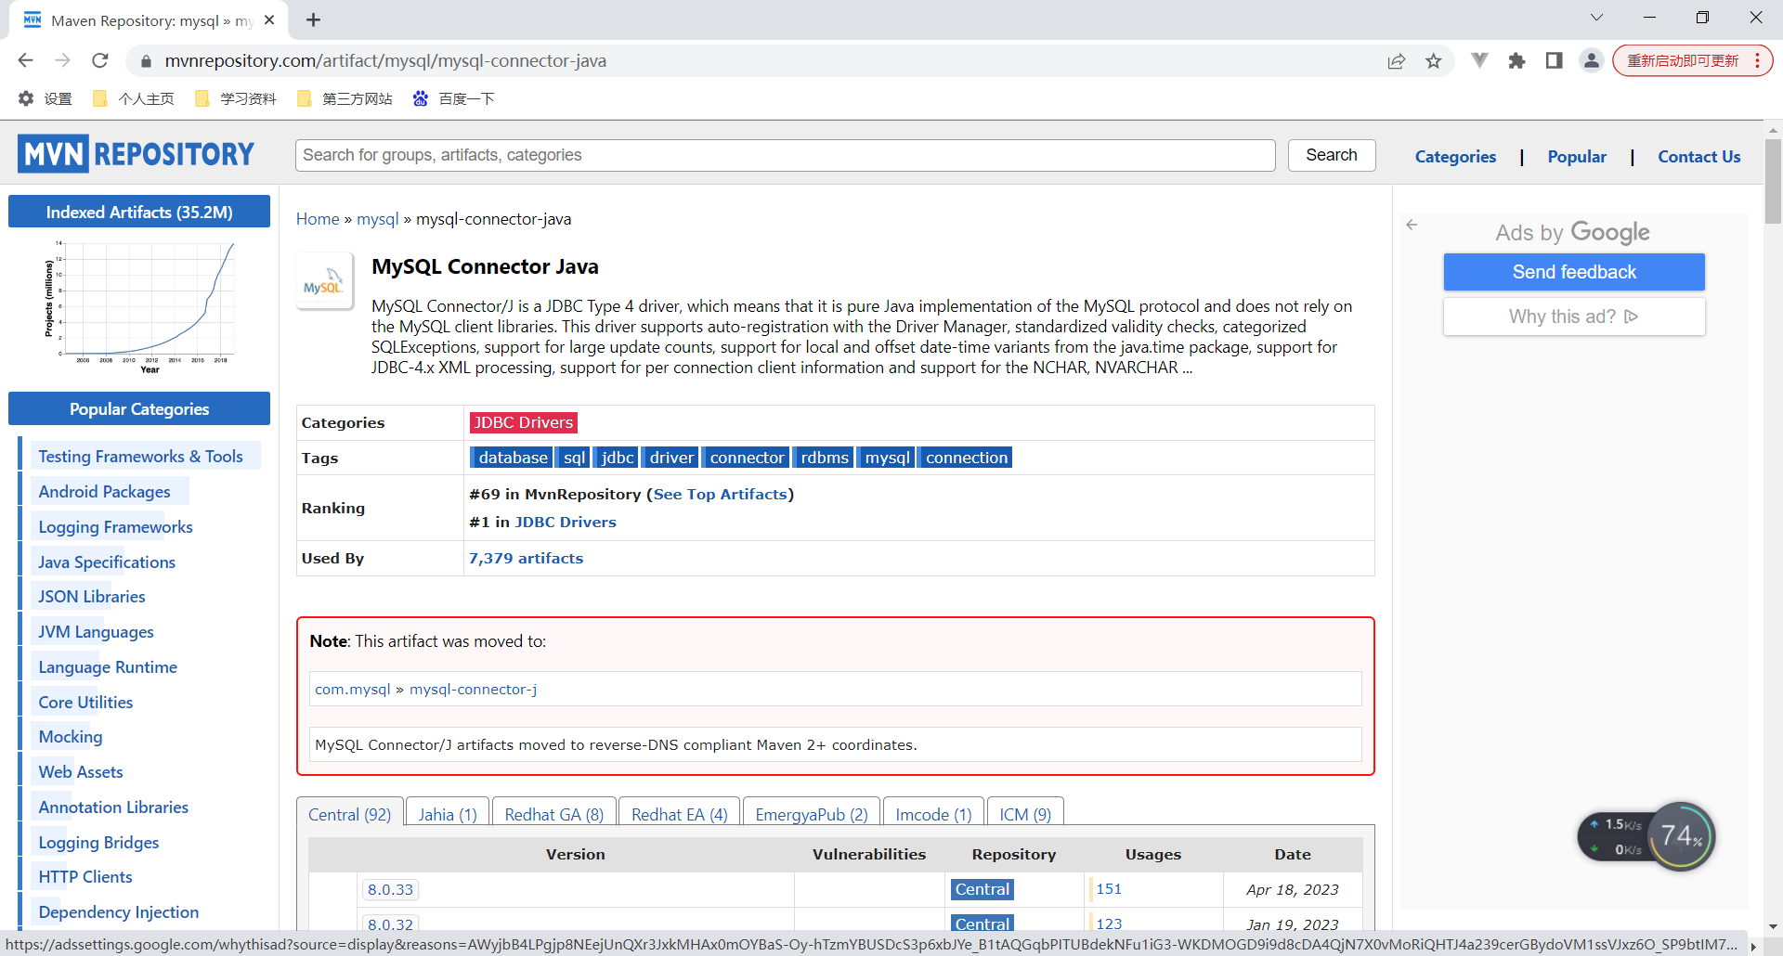Focus the artifact search input field

point(785,155)
